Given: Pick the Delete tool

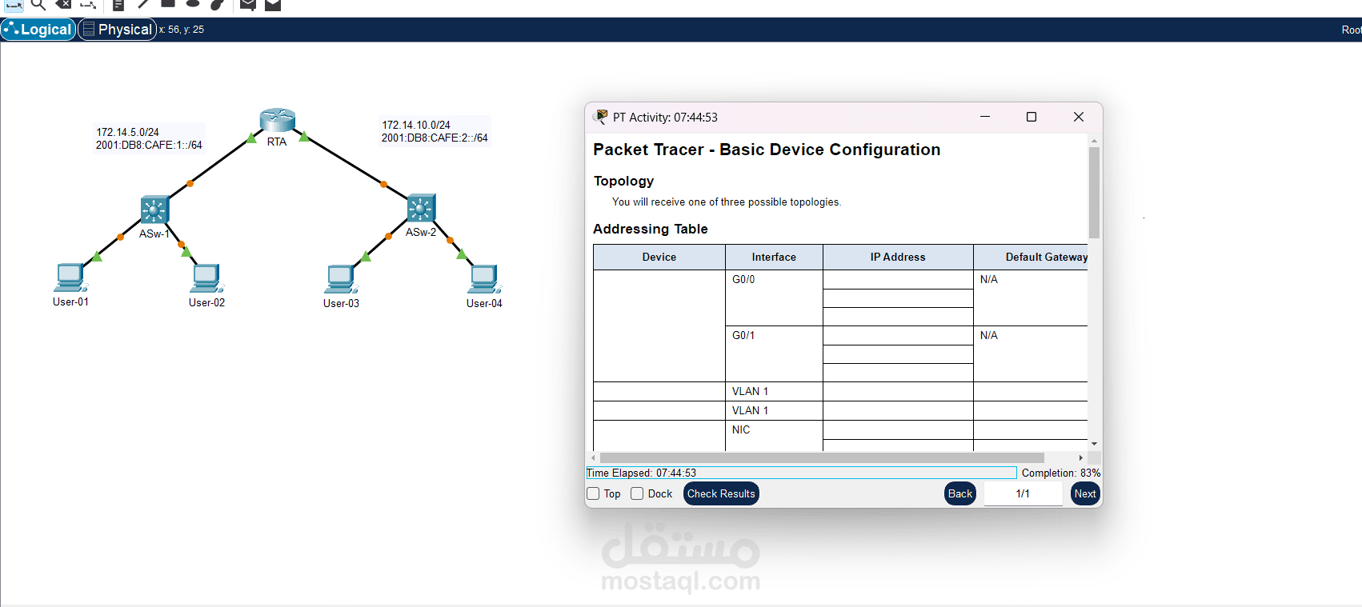Looking at the screenshot, I should point(63,4).
